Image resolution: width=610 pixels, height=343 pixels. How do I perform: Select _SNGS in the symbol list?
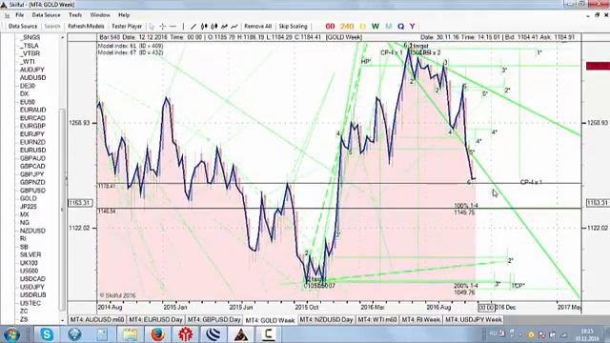pyautogui.click(x=30, y=37)
